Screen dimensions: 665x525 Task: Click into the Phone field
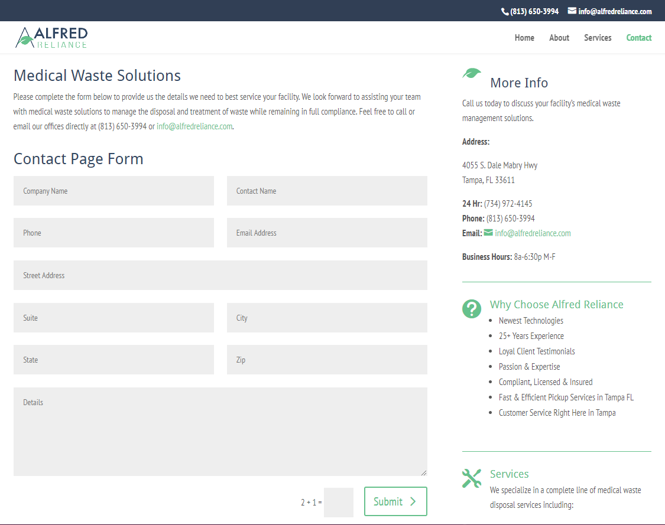pyautogui.click(x=113, y=233)
